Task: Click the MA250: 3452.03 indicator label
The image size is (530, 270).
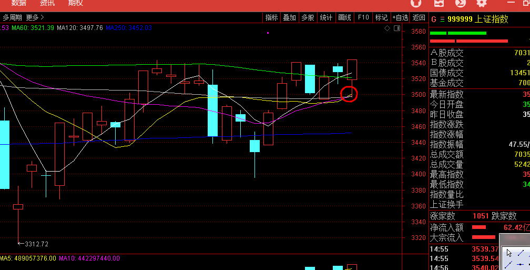Action: (128, 28)
